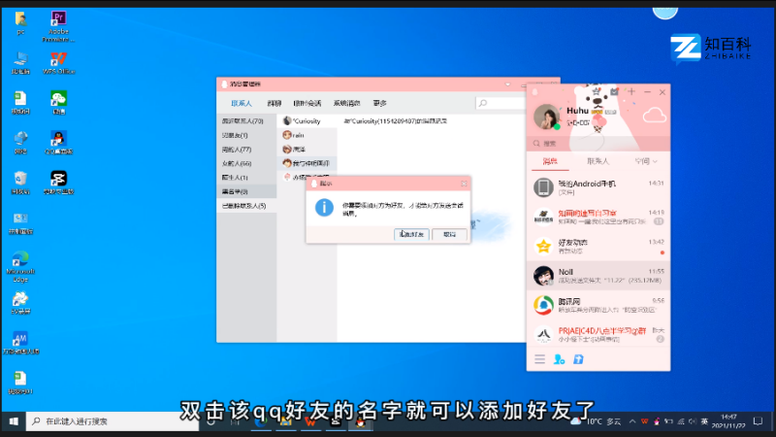Select the contact *Curiosity in list
The width and height of the screenshot is (776, 437).
pos(307,120)
